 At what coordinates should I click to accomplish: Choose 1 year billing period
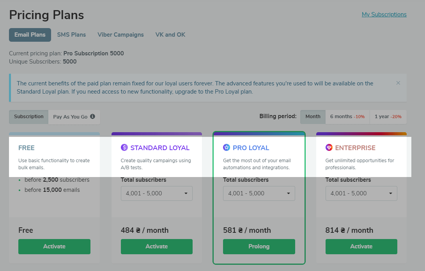(388, 117)
